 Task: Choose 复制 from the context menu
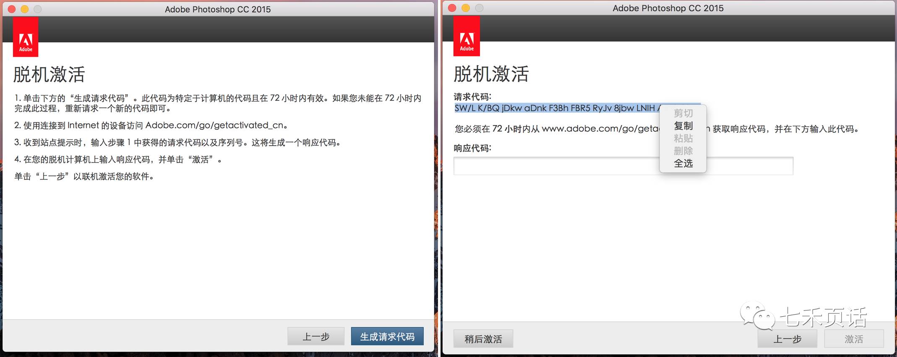tap(683, 126)
